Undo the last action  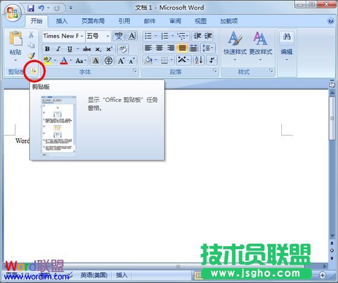(x=41, y=8)
